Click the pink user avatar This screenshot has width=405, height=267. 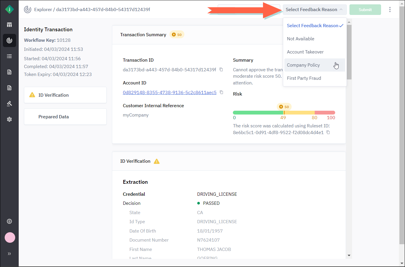(x=10, y=237)
